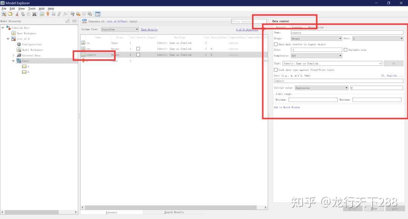This screenshot has height=219, width=408.
Task: Open a model using the folder toolbar icon
Action: 10,14
